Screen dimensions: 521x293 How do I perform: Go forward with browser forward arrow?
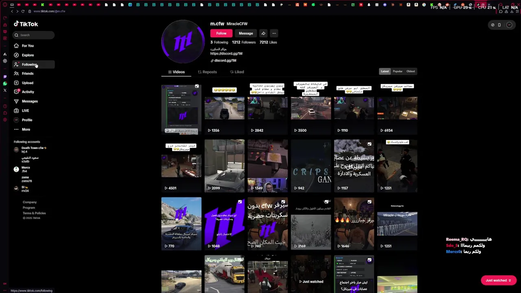(17, 11)
